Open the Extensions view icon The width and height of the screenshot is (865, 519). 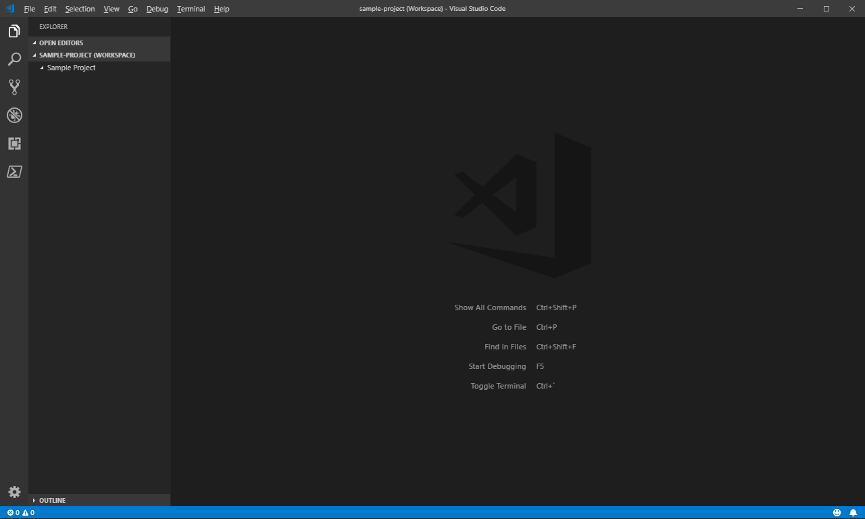point(14,143)
